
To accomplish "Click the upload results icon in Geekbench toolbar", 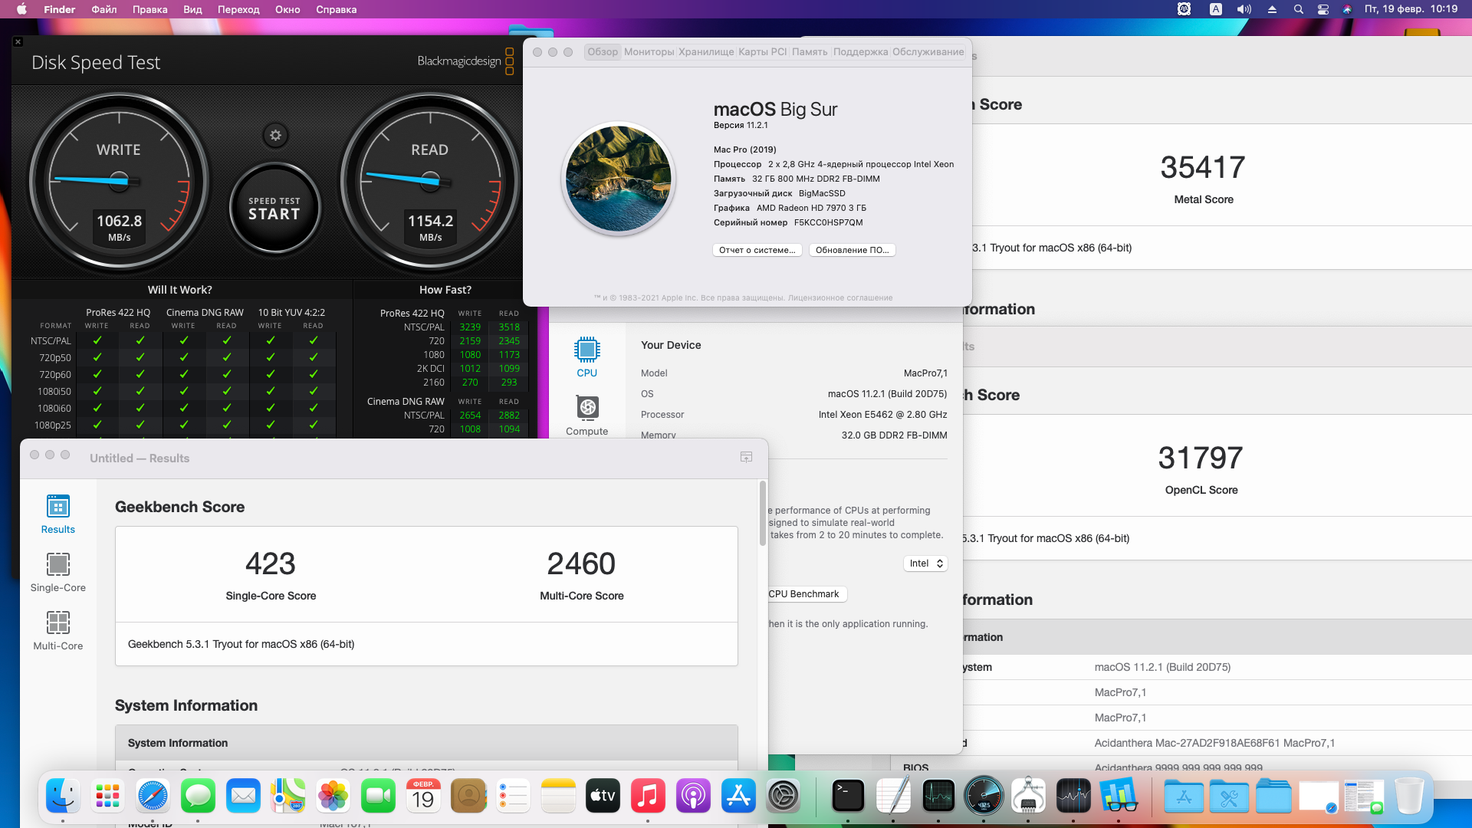I will [746, 457].
